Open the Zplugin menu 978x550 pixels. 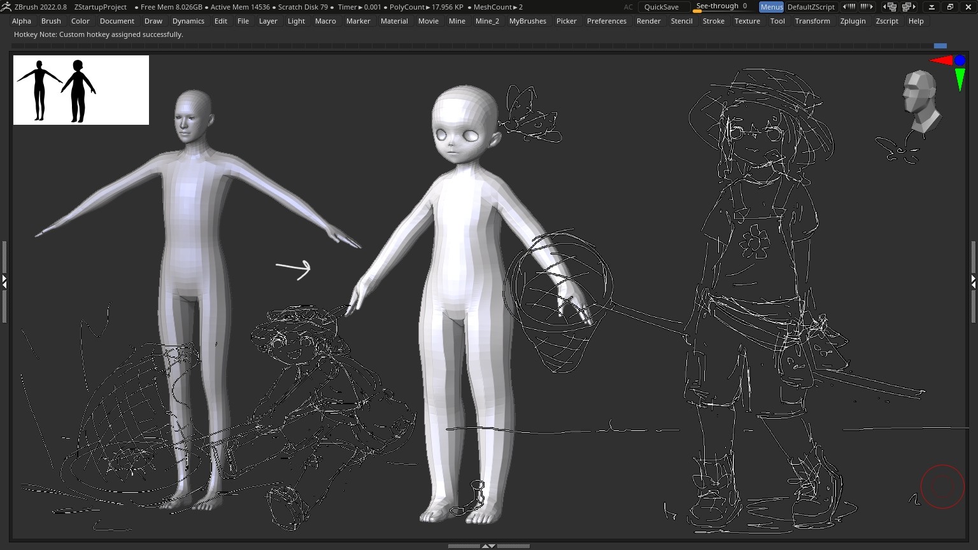point(853,21)
